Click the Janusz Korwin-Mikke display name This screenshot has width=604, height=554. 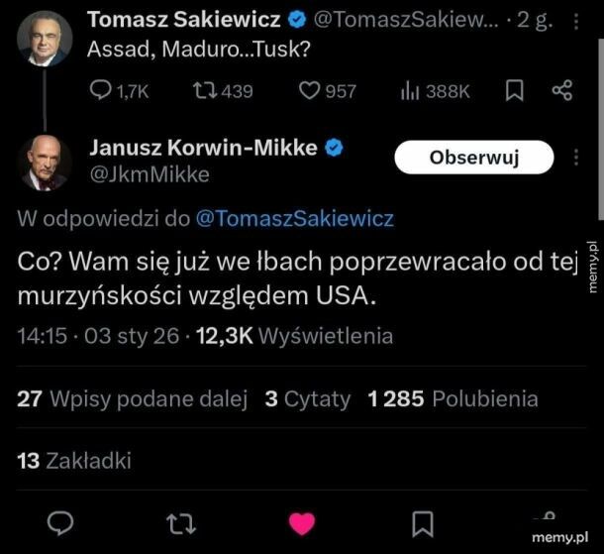pos(203,148)
